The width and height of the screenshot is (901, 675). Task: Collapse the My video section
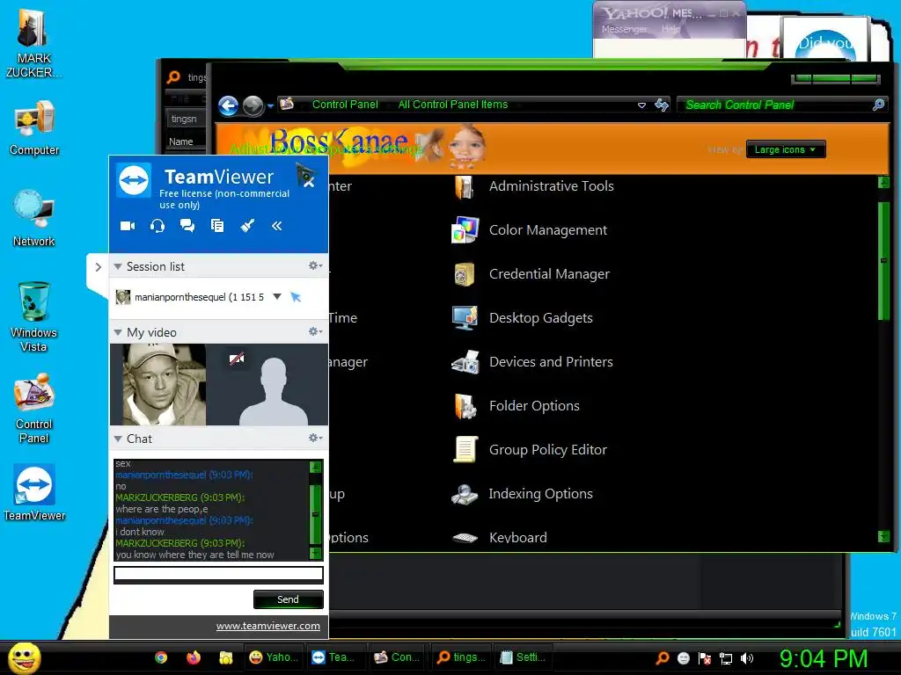pos(118,332)
